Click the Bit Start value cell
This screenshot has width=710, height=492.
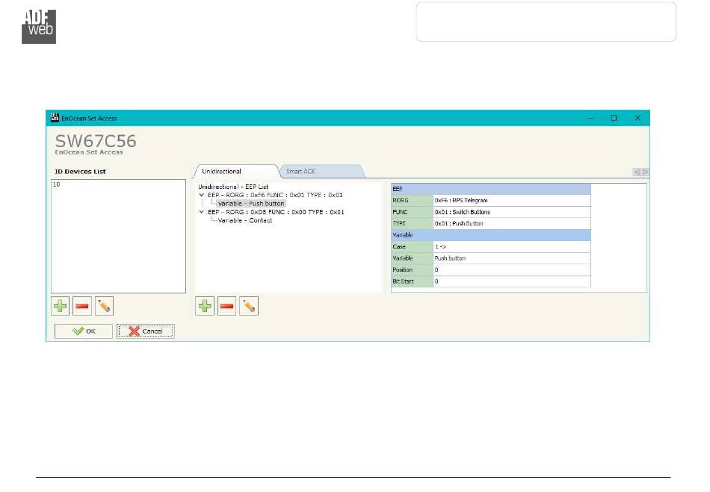point(511,281)
